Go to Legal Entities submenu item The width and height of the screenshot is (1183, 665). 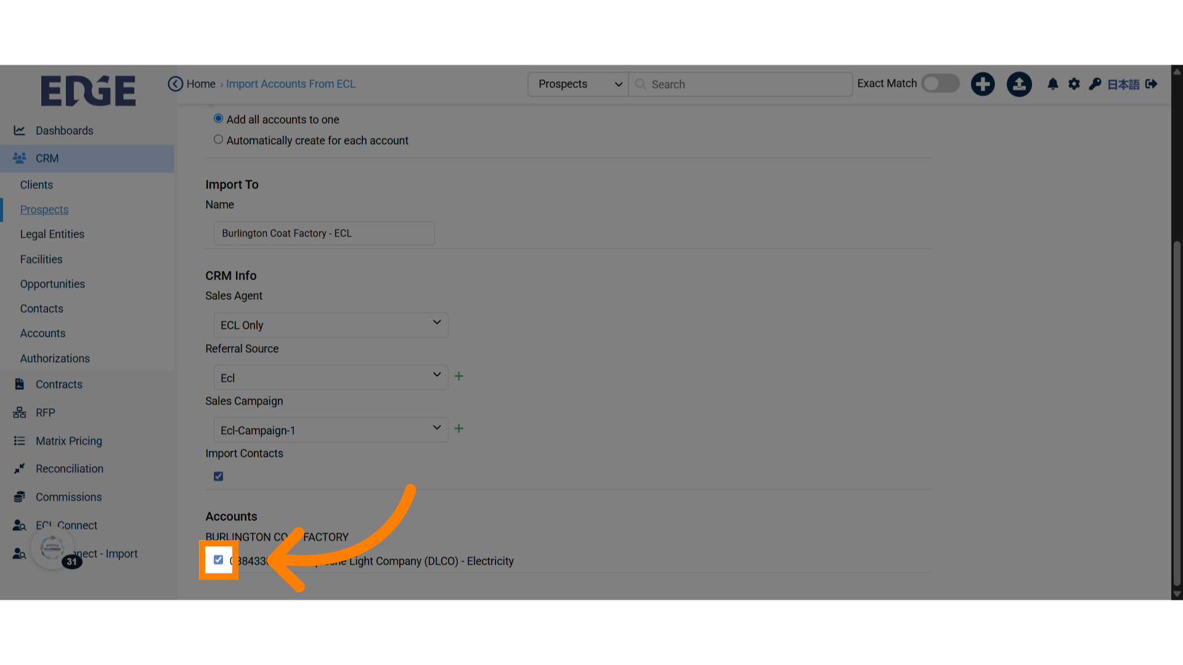click(x=52, y=234)
